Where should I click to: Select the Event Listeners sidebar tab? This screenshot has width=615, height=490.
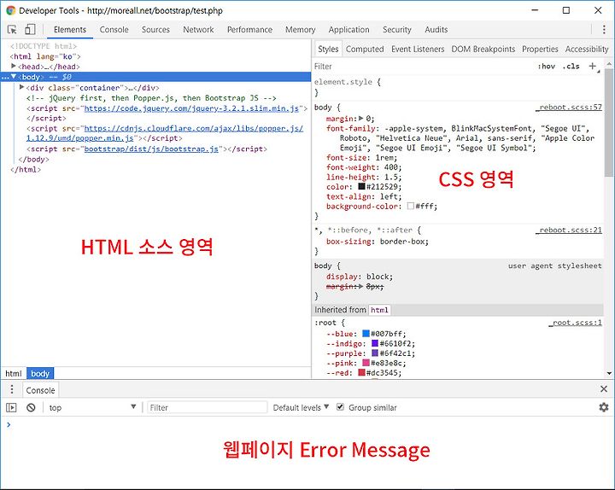[418, 49]
